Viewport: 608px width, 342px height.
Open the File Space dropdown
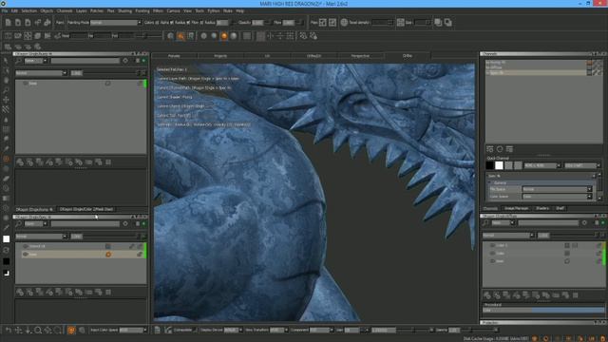click(x=557, y=189)
